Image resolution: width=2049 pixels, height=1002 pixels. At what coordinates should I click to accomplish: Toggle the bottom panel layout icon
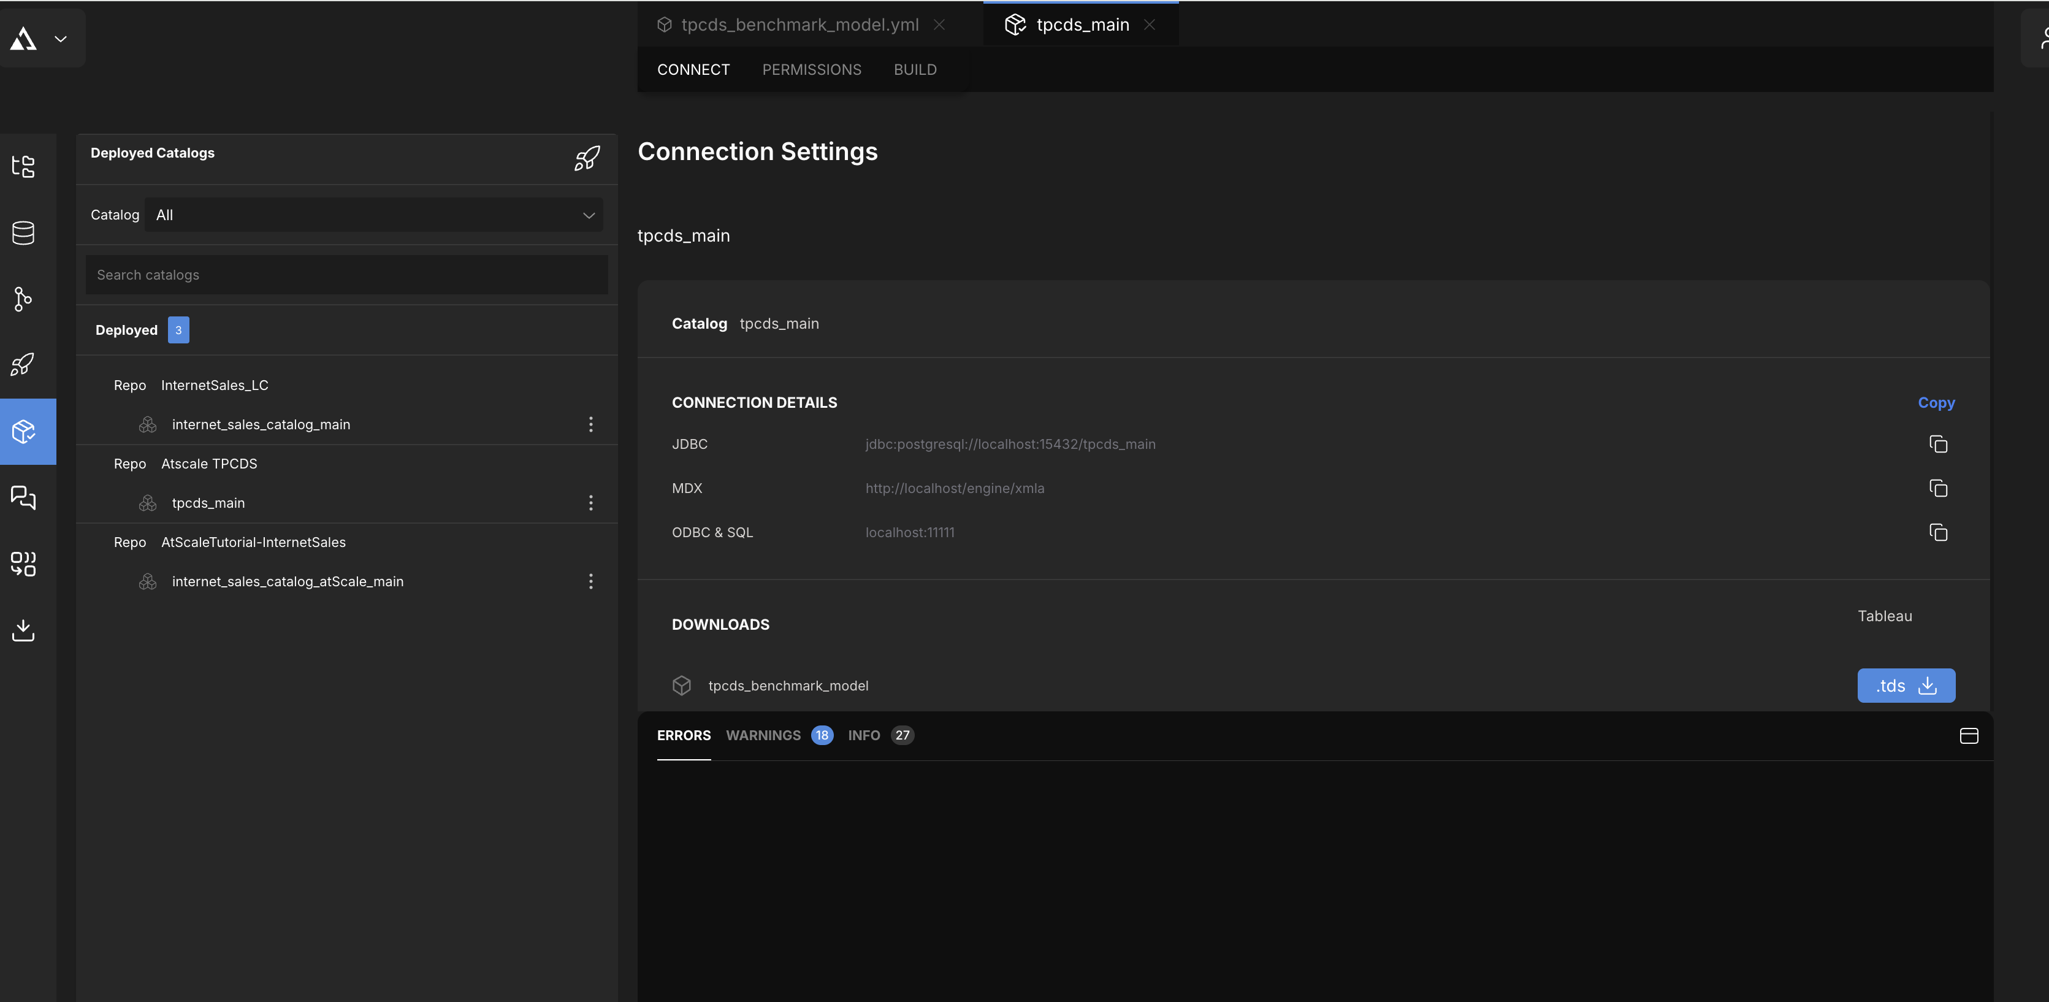(x=1969, y=735)
